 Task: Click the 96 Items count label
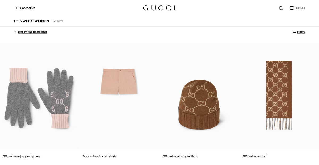(x=58, y=21)
